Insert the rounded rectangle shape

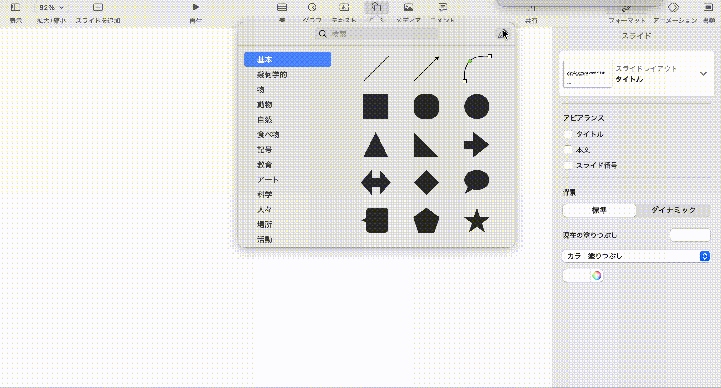[x=426, y=107]
